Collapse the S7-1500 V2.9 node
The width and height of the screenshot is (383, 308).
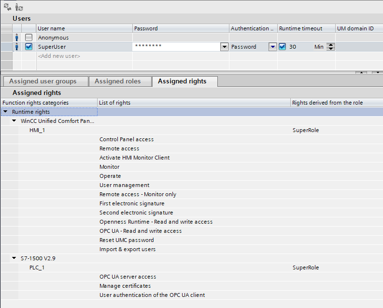[14, 258]
